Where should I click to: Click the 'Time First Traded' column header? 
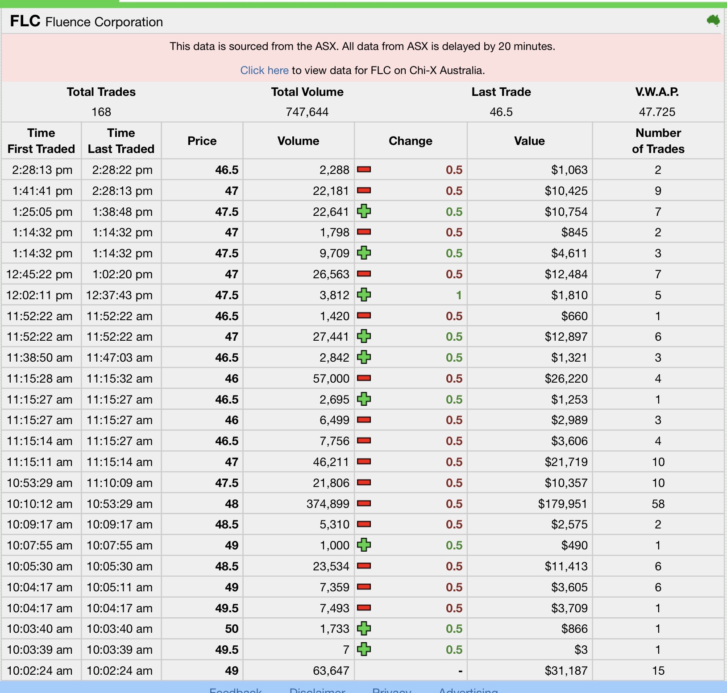(x=41, y=141)
